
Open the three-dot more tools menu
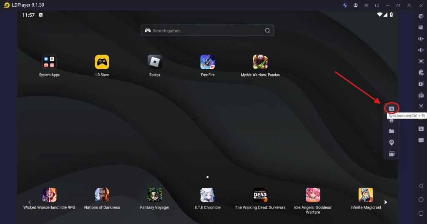[x=421, y=140]
